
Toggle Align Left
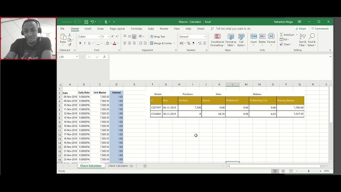pyautogui.click(x=125, y=43)
